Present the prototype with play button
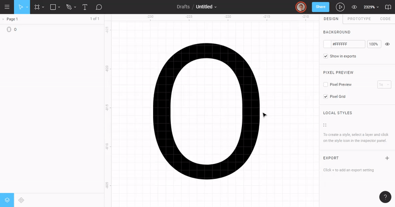Viewport: 395px width, 207px height. click(340, 7)
